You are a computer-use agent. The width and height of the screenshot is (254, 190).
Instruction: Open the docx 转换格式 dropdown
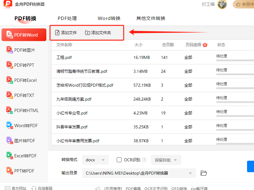(95, 160)
